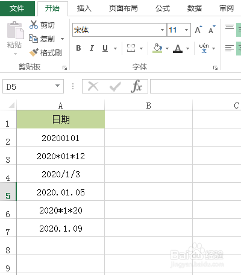241x275 pixels.
Task: Toggle Bold formatting
Action: pos(78,48)
